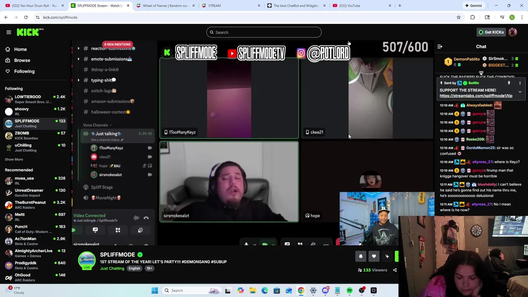Click the Kick search field
The width and height of the screenshot is (528, 297).
coord(264,32)
